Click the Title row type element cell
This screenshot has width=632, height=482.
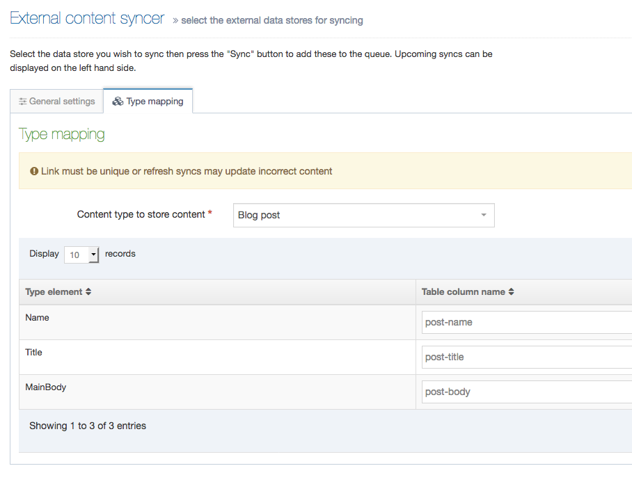(x=34, y=353)
